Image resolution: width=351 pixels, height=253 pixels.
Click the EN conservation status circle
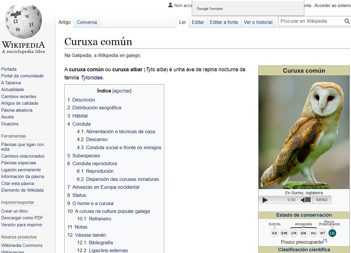coord(304,233)
